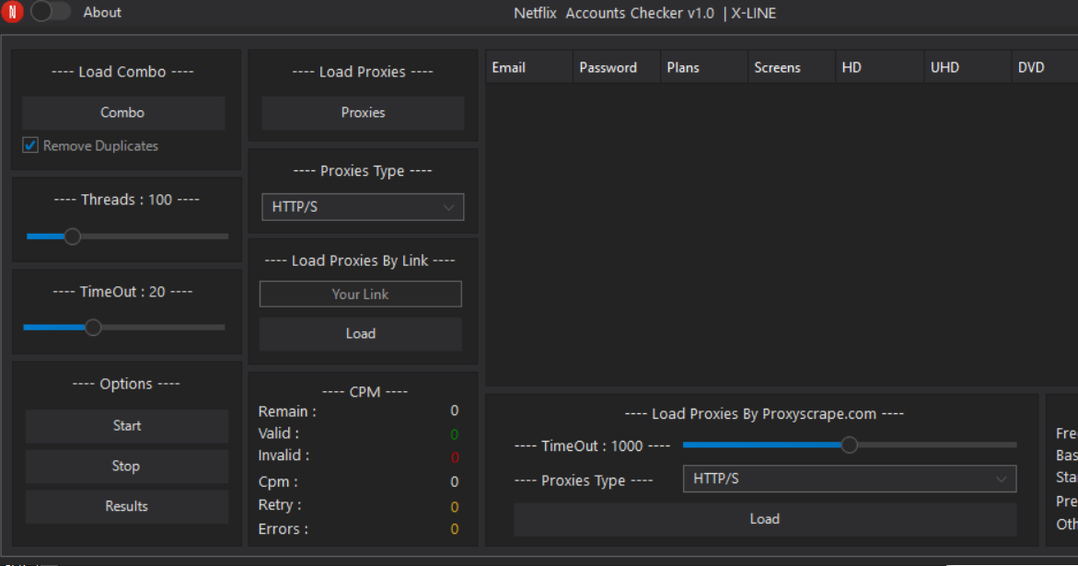Click the Proxies button to load proxies
Viewport: 1078px width, 566px height.
(x=363, y=112)
